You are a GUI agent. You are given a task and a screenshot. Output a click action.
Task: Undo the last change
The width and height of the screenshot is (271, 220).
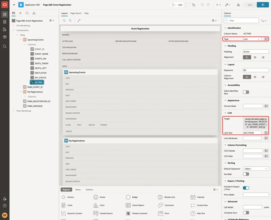point(202,5)
